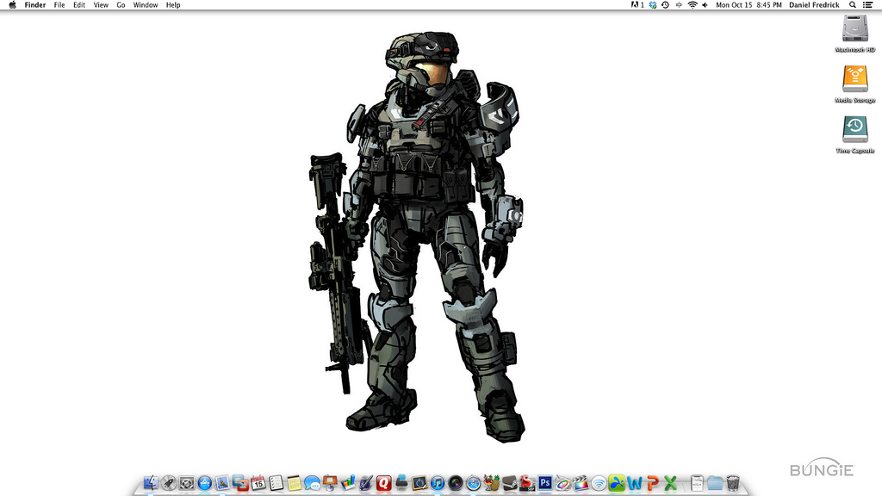The height and width of the screenshot is (496, 882).
Task: Launch Final Cut Pro clapperboard icon
Action: [581, 482]
